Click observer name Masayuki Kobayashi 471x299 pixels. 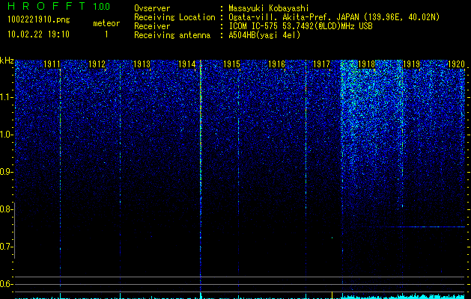(269, 8)
